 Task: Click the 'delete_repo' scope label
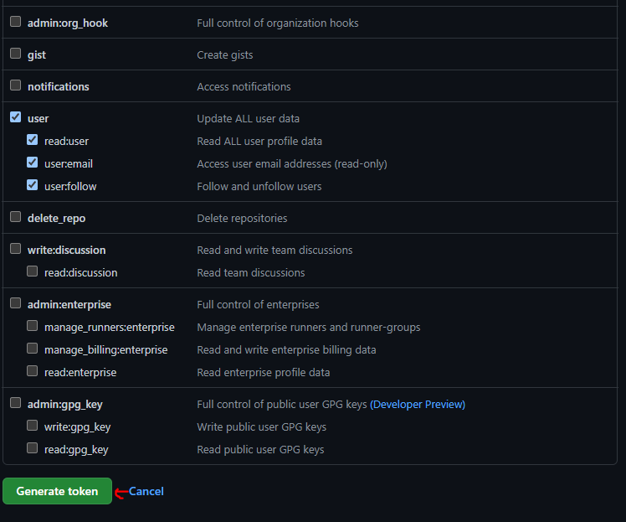pos(56,219)
